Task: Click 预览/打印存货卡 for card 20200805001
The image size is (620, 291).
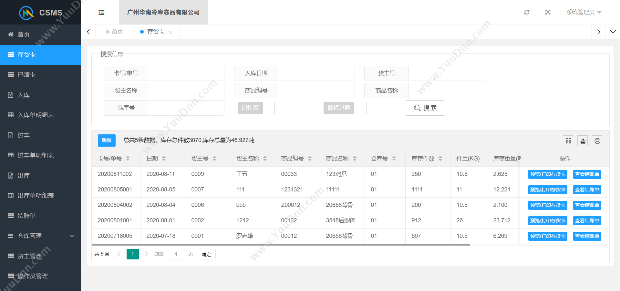Action: click(x=548, y=190)
